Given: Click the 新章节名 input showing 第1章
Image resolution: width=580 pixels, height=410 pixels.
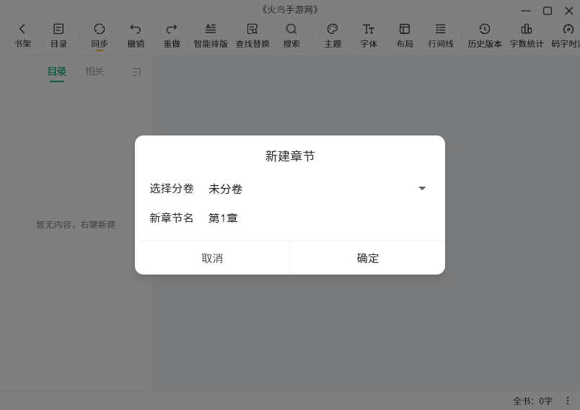Looking at the screenshot, I should pyautogui.click(x=317, y=218).
